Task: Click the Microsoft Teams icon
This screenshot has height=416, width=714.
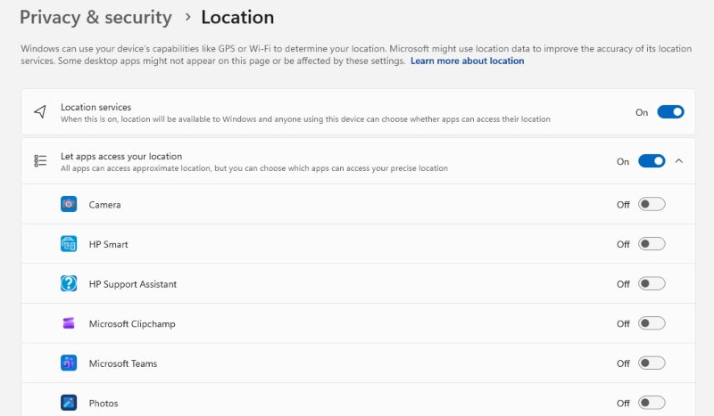Action: pos(69,363)
